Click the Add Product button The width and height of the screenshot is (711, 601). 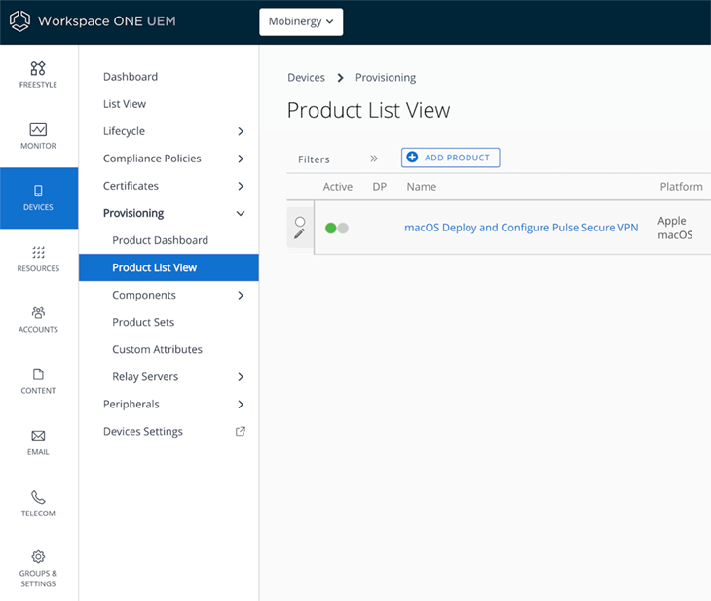450,158
